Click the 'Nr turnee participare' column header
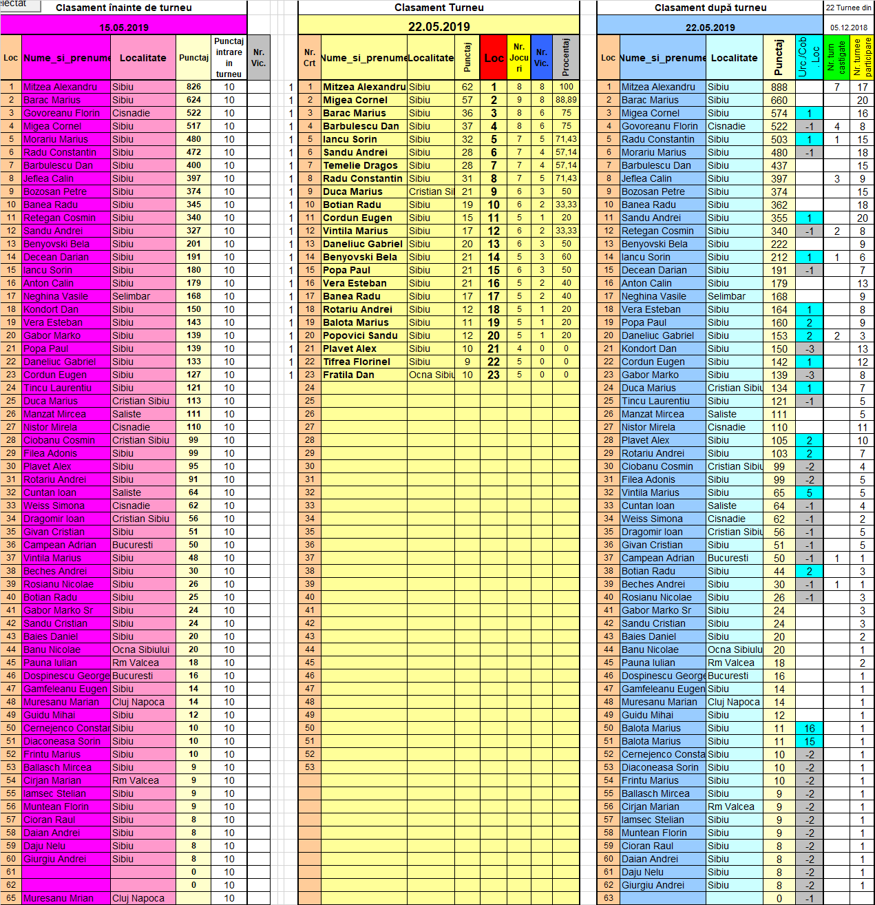Image resolution: width=875 pixels, height=905 pixels. pyautogui.click(x=863, y=58)
